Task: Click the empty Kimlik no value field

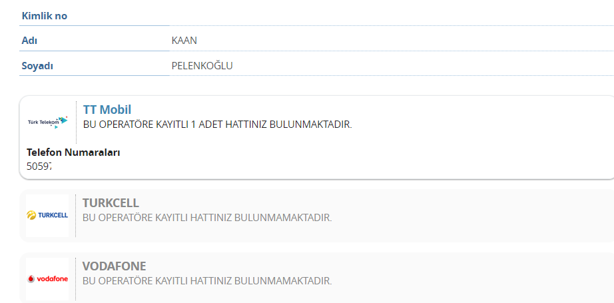Action: [392, 16]
